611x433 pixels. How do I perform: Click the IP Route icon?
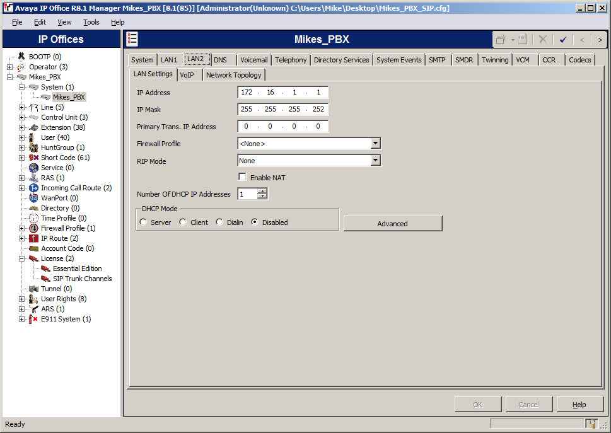click(x=34, y=239)
